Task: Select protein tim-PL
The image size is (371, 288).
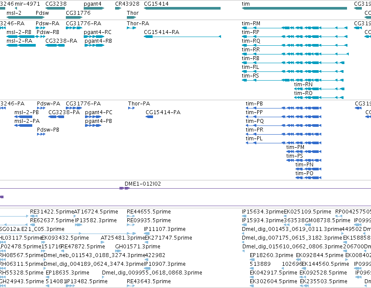Action: (x=283, y=143)
